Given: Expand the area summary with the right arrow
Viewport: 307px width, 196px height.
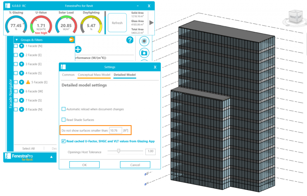Looking at the screenshot, I should click(x=151, y=23).
